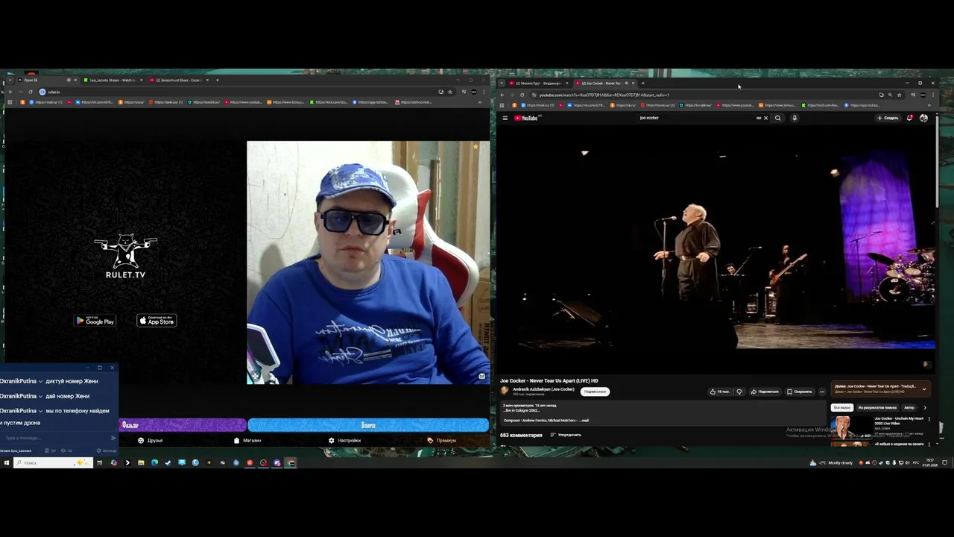Screen dimensions: 954x537
Task: Open the YouTube account avatar menu
Action: [x=924, y=118]
